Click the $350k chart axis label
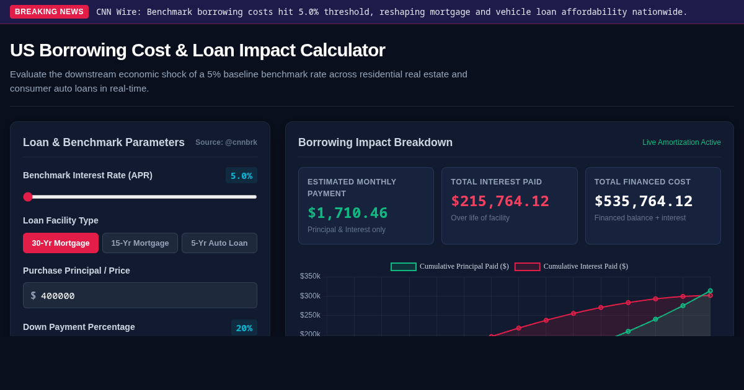Screen dimensions: 744x390 [x=310, y=276]
